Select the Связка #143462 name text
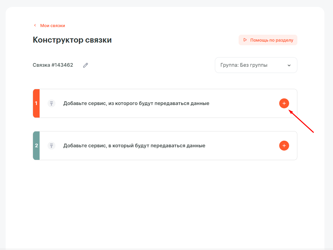Viewport: 333px width, 250px height. [53, 65]
